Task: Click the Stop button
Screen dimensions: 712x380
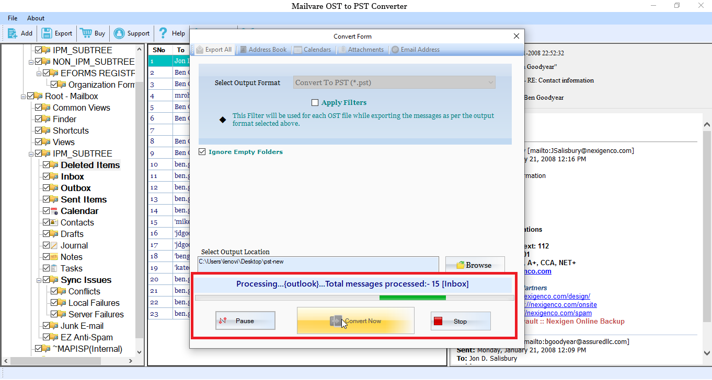Action: click(461, 321)
